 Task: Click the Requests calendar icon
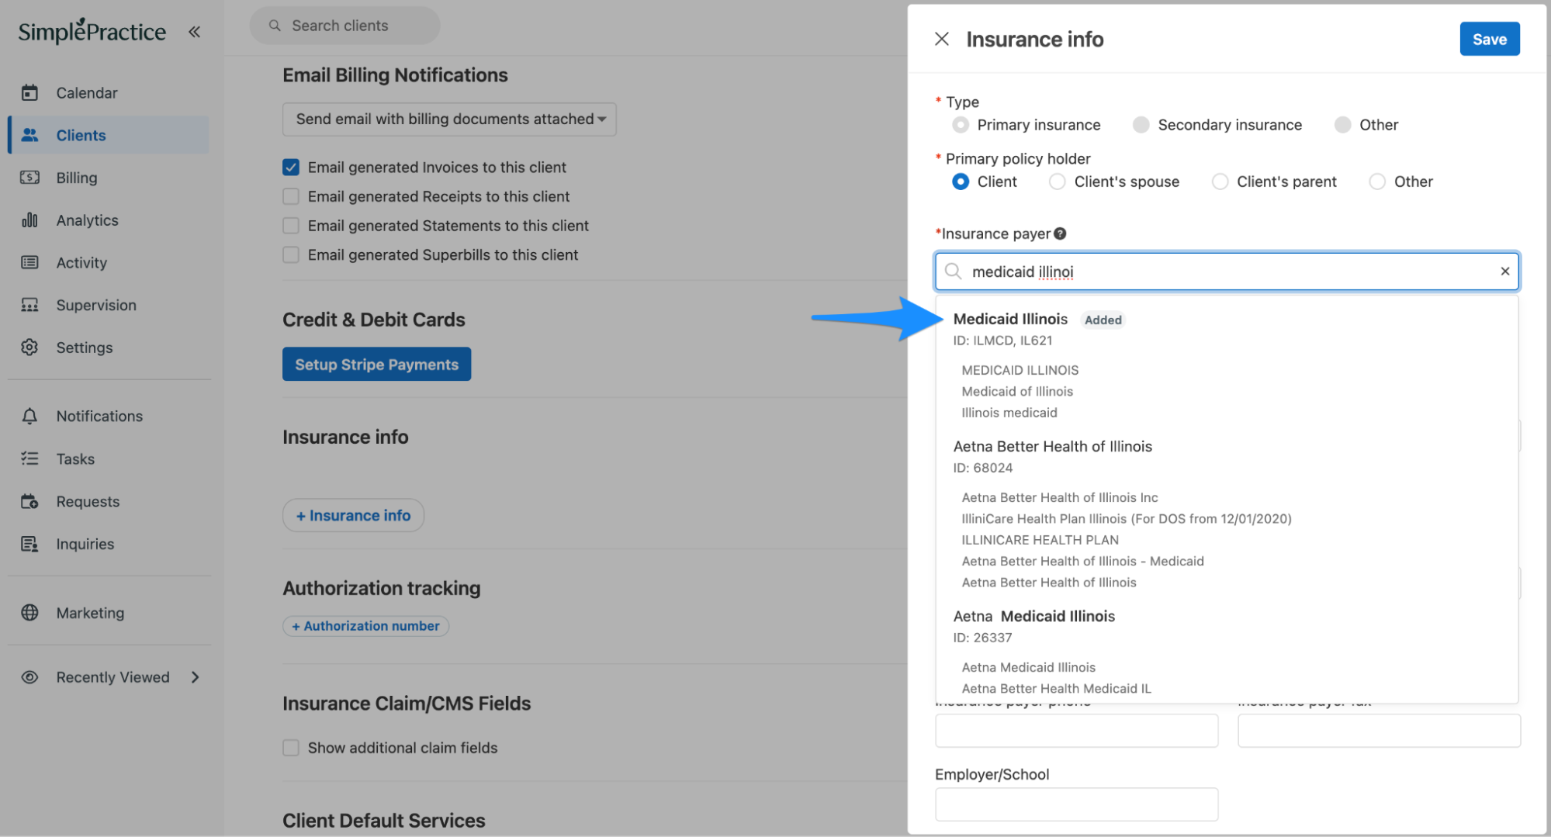tap(29, 502)
